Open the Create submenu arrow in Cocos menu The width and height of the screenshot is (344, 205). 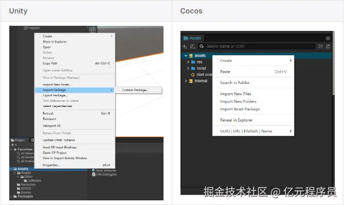coord(291,60)
